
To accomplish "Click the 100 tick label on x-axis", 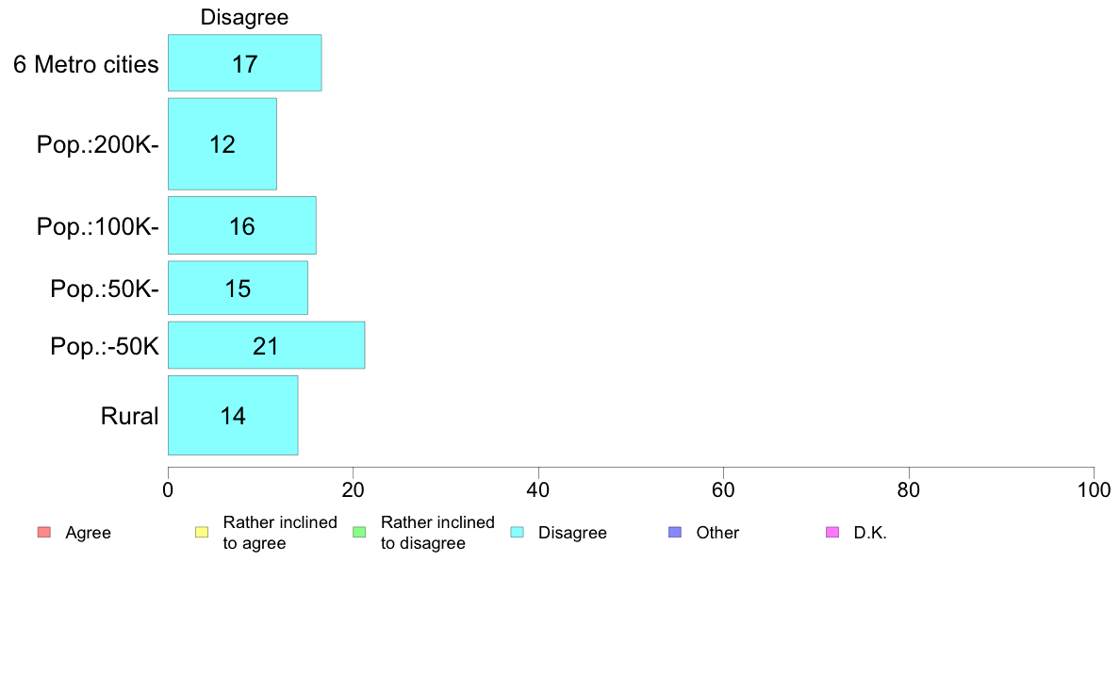I will (x=1093, y=489).
